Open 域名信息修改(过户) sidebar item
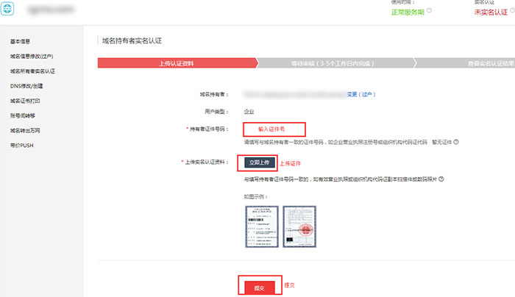The height and width of the screenshot is (297, 515). tap(32, 56)
